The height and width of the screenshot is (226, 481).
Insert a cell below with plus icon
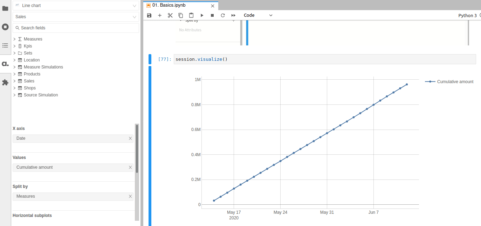pyautogui.click(x=160, y=15)
